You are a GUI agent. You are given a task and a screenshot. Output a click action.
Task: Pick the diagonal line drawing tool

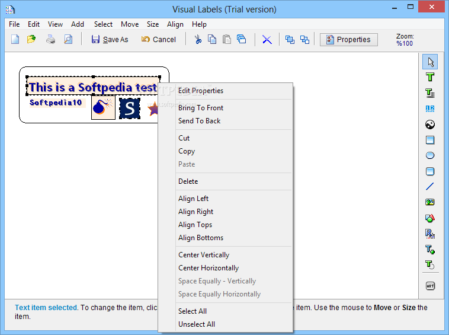[430, 187]
